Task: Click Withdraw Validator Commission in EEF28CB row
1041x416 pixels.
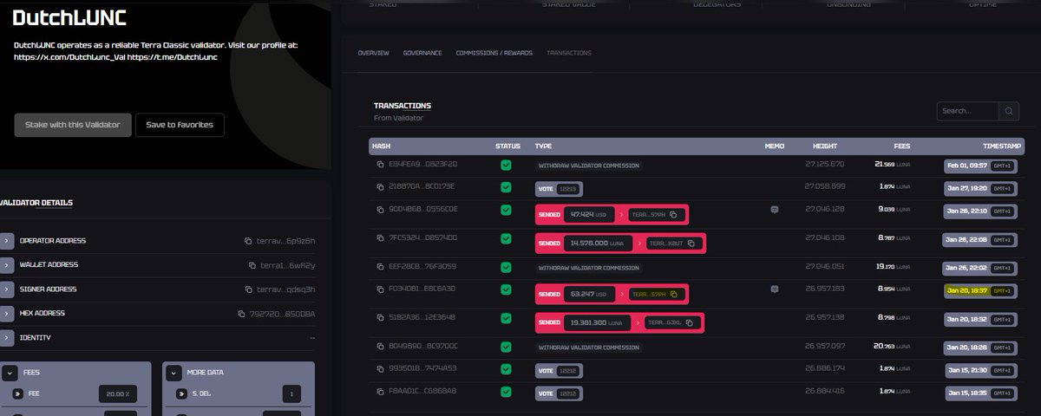Action: [x=588, y=268]
